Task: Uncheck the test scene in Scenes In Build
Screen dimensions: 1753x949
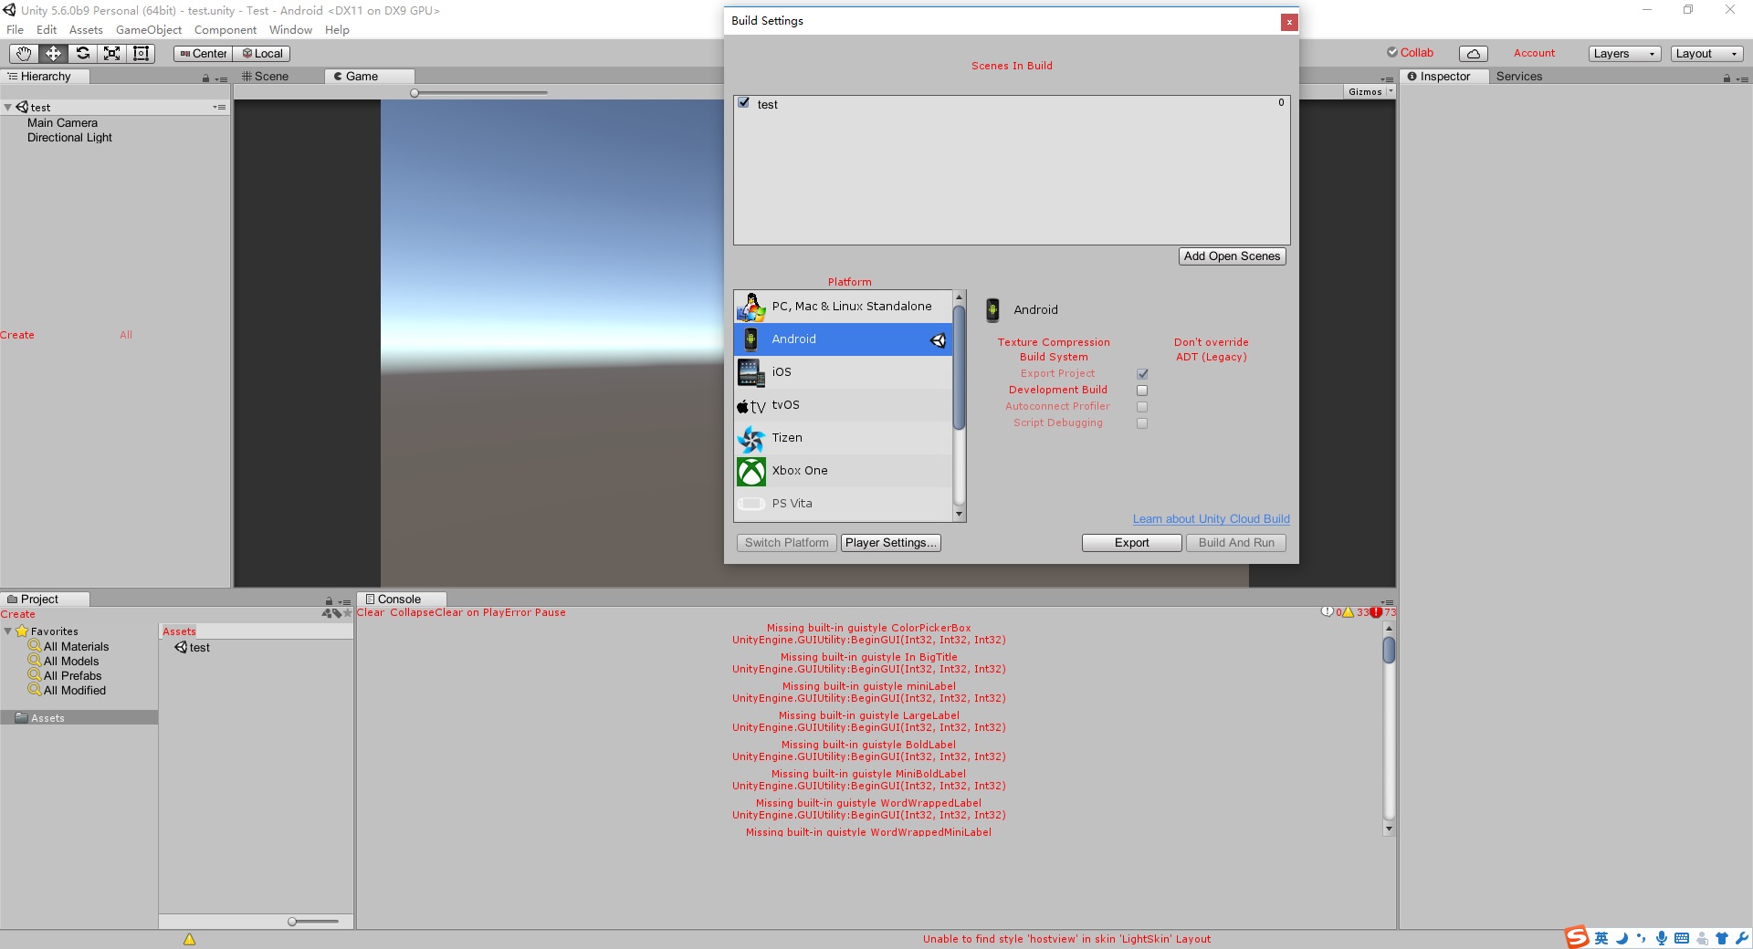Action: coord(743,103)
